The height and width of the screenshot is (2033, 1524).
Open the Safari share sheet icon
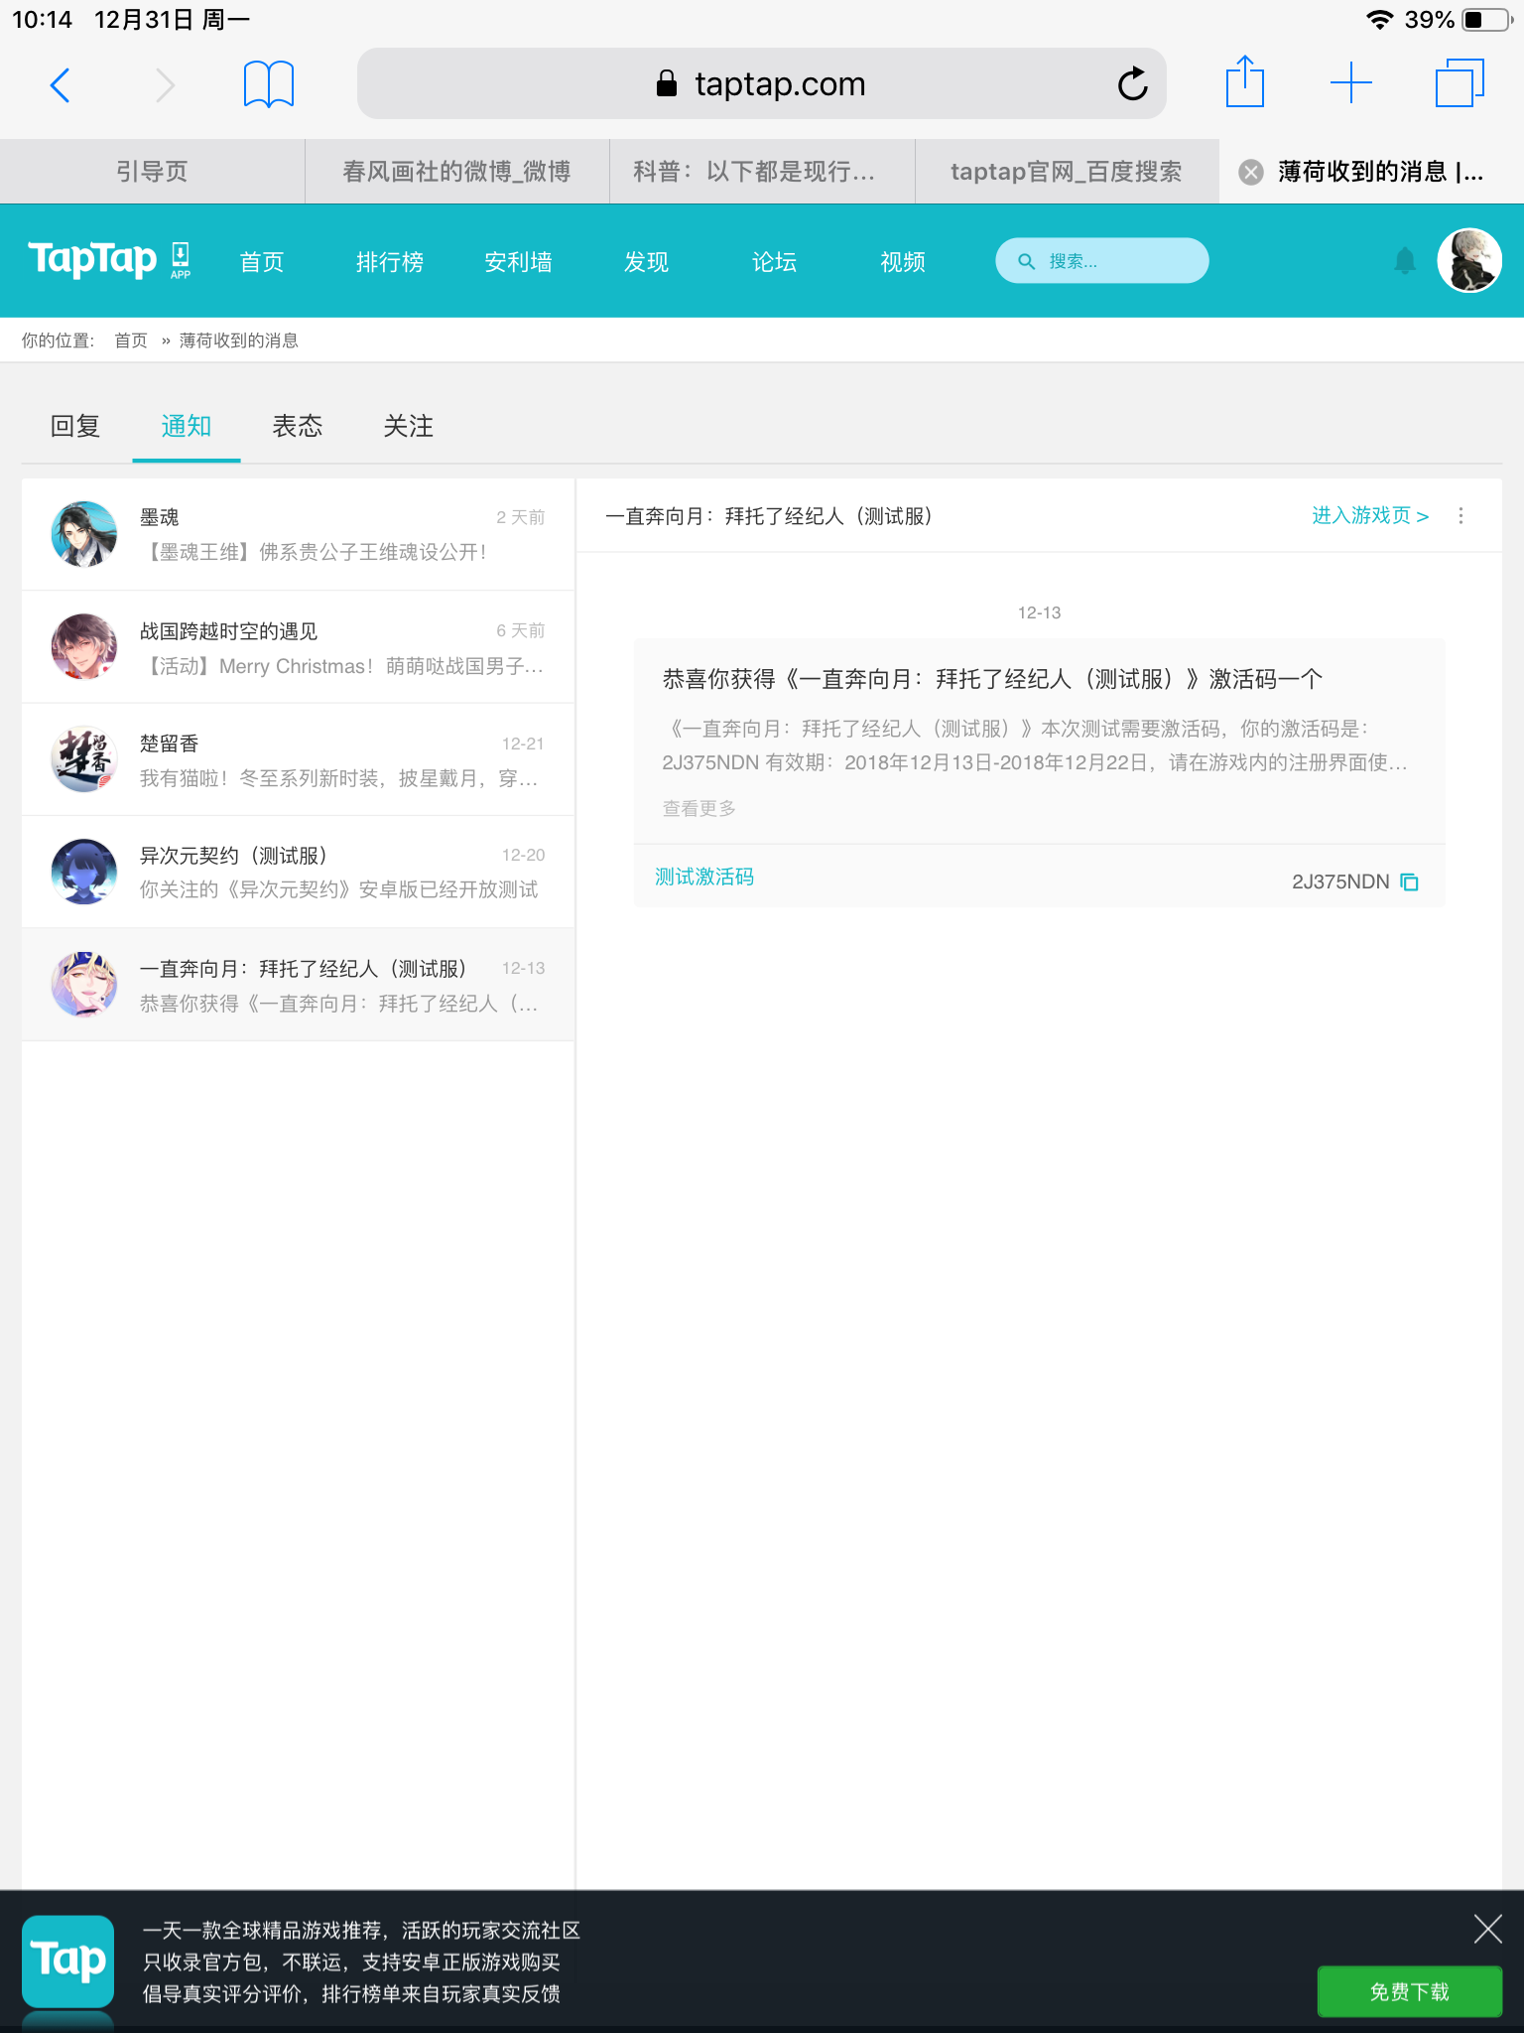(x=1245, y=81)
